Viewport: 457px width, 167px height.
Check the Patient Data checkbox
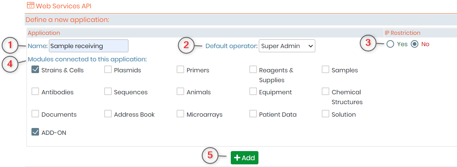(253, 114)
